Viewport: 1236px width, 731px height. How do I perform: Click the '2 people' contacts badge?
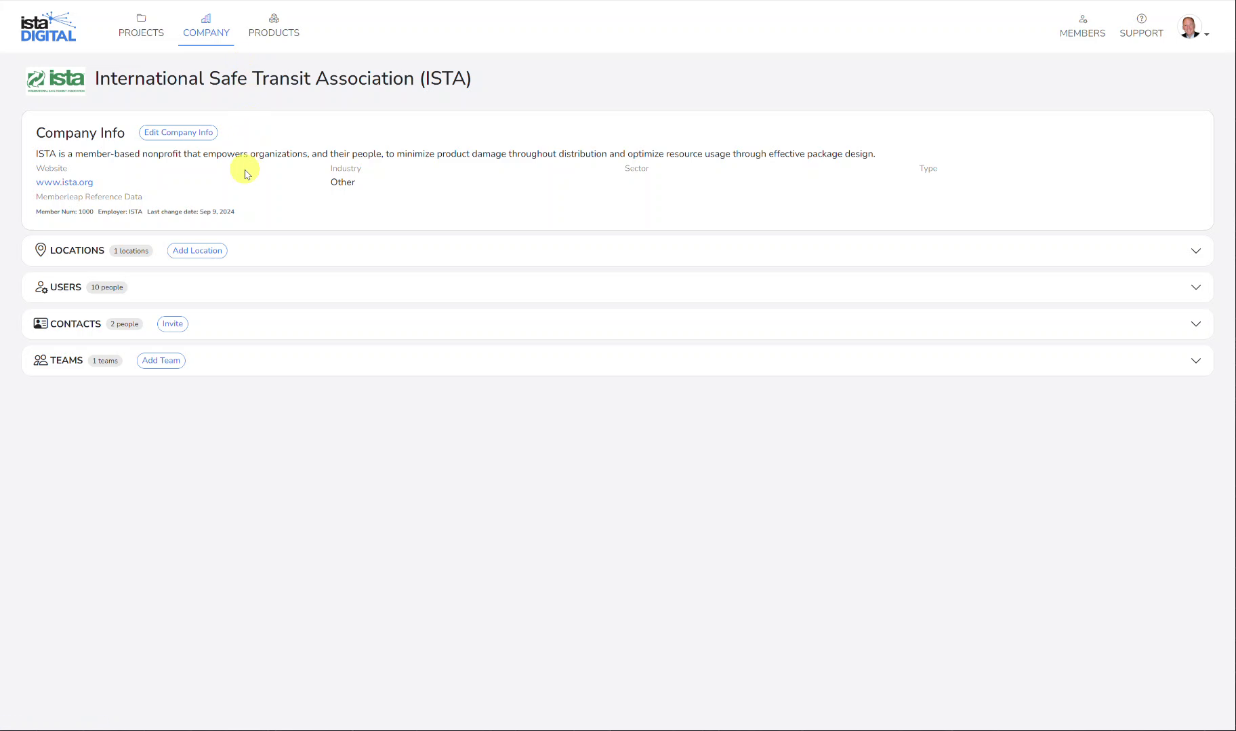(x=125, y=324)
